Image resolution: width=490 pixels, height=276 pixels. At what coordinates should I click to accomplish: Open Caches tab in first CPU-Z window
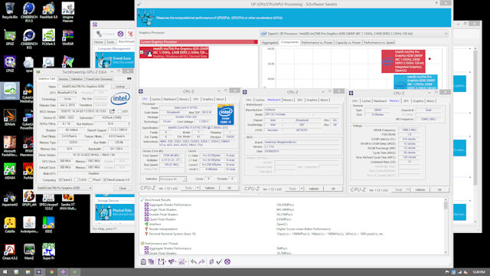coord(155,99)
